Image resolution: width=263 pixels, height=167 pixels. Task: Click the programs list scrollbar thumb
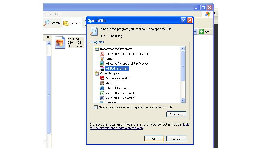pyautogui.click(x=183, y=66)
